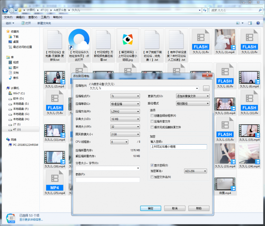Click the 确定 button in the dialog

151,208
